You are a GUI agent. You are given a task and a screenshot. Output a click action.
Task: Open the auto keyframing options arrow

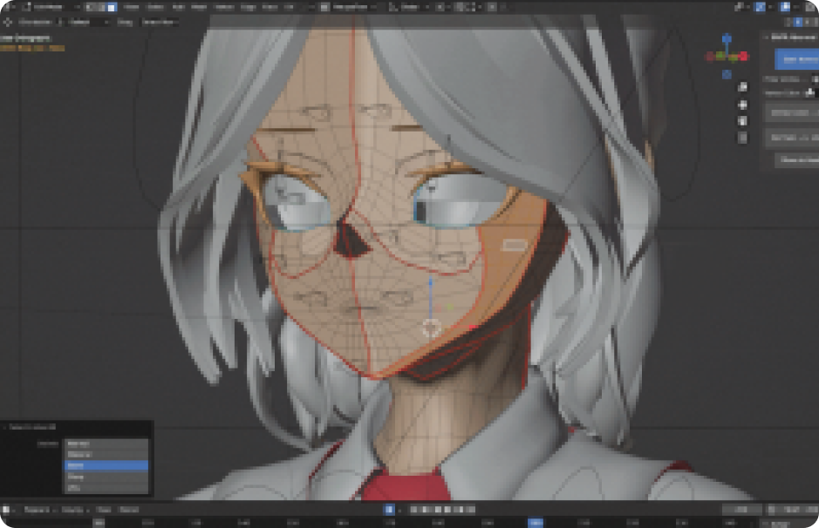pos(399,510)
